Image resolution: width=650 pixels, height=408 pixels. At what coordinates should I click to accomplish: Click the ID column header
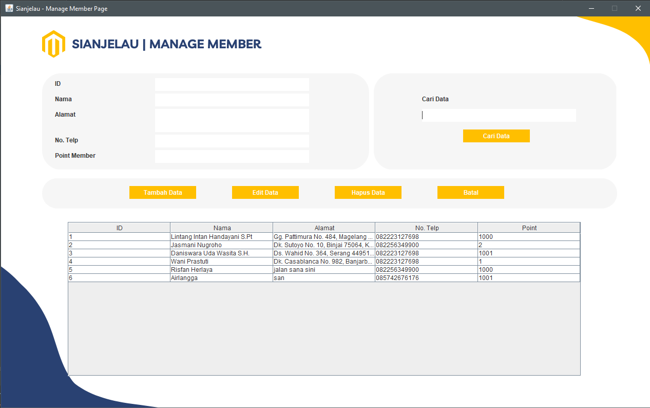coord(119,228)
